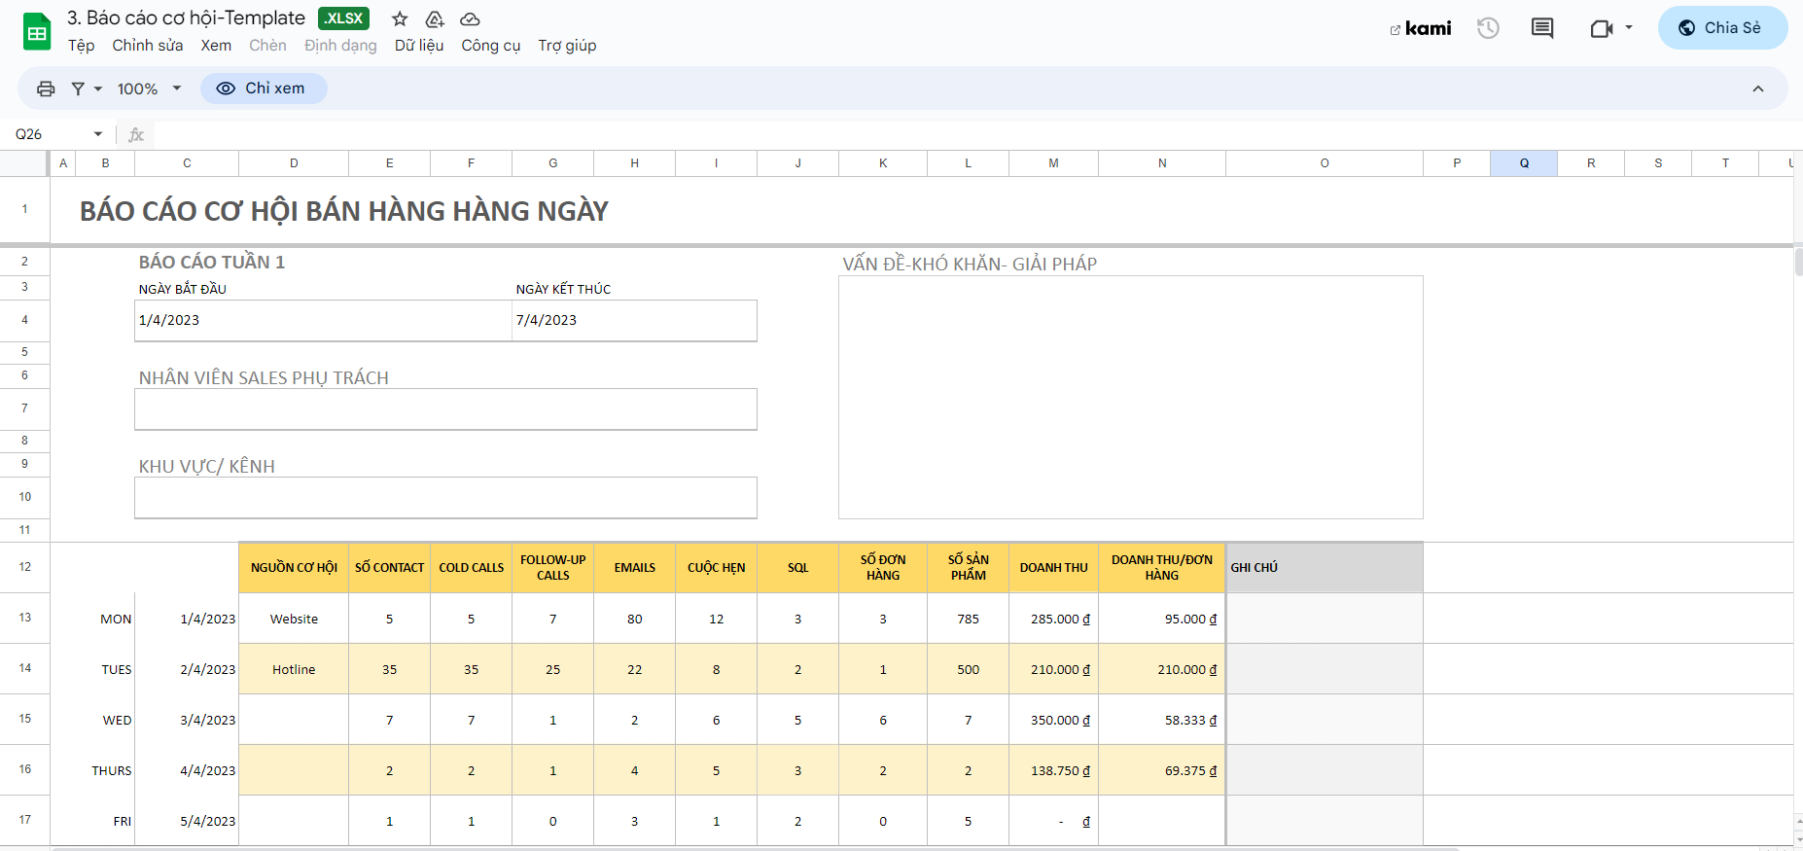Open the Xem menu
The height and width of the screenshot is (851, 1803).
click(x=216, y=46)
